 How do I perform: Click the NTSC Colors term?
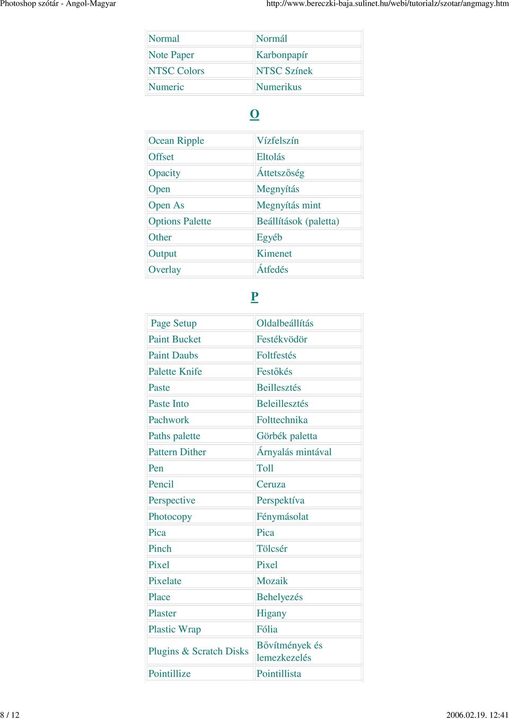coord(176,71)
